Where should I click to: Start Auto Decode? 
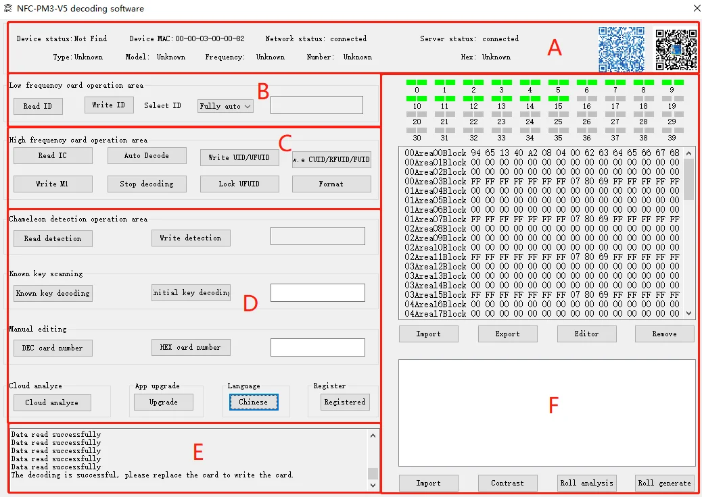pos(147,155)
